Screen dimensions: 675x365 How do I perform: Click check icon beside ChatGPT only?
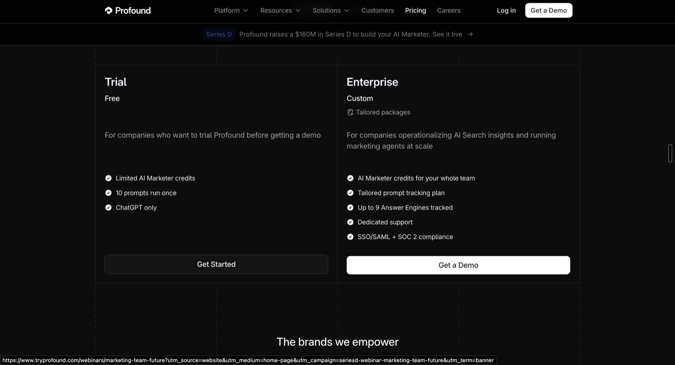[x=108, y=207]
